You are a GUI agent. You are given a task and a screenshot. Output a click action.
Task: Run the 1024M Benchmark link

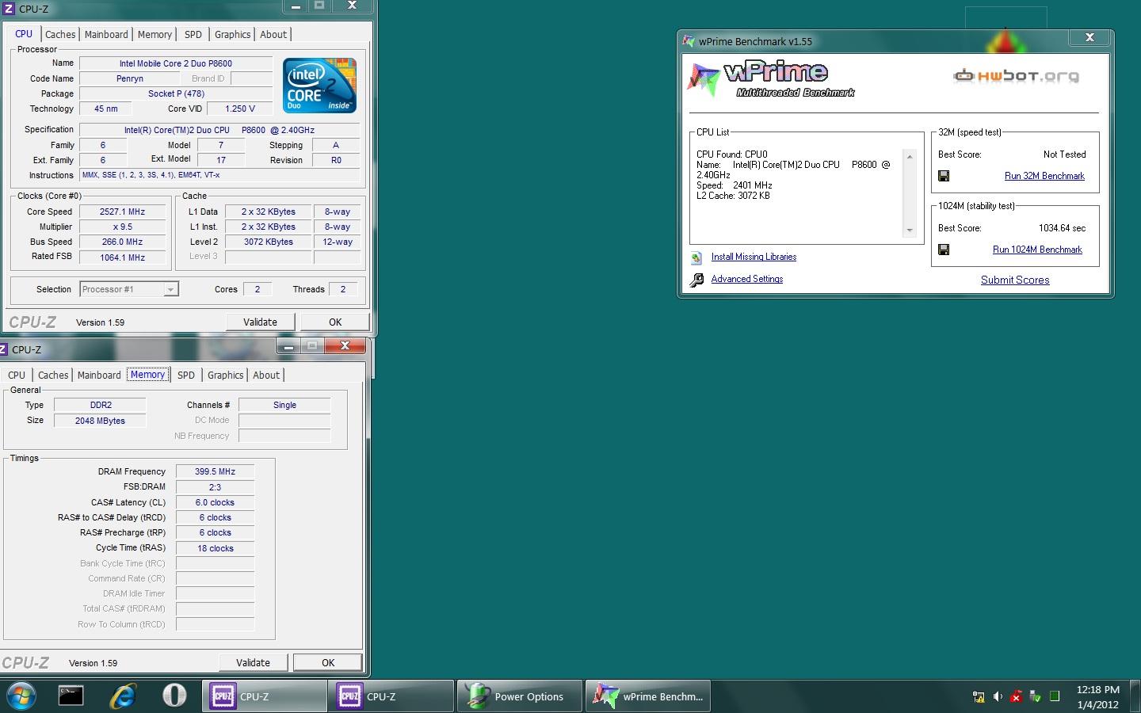[x=1037, y=250]
